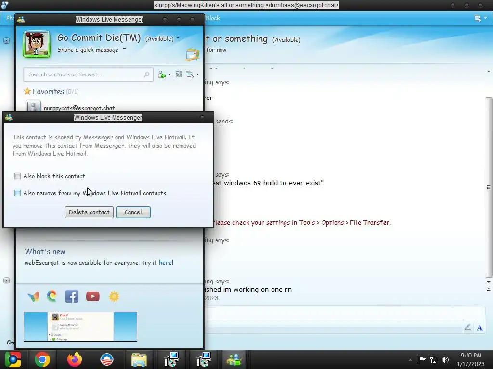Click the Obama-logo icon on taskbar

click(106, 359)
